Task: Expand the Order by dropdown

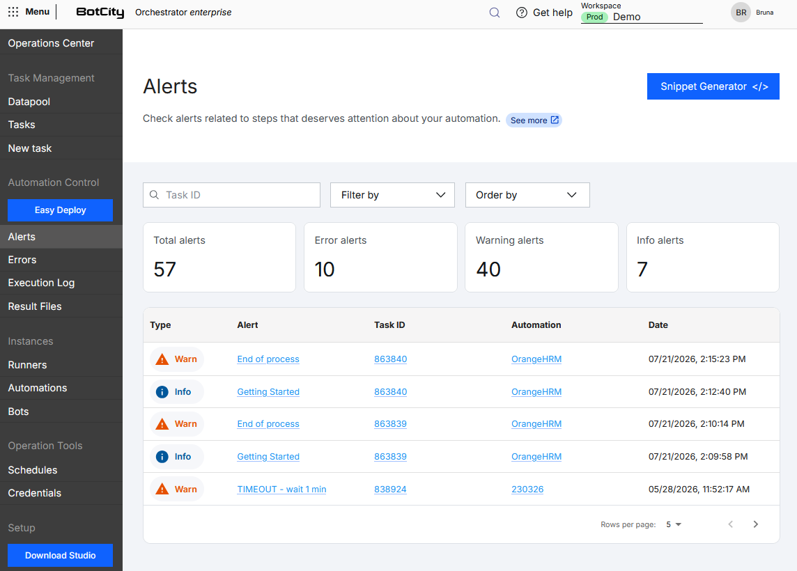Action: pos(527,195)
